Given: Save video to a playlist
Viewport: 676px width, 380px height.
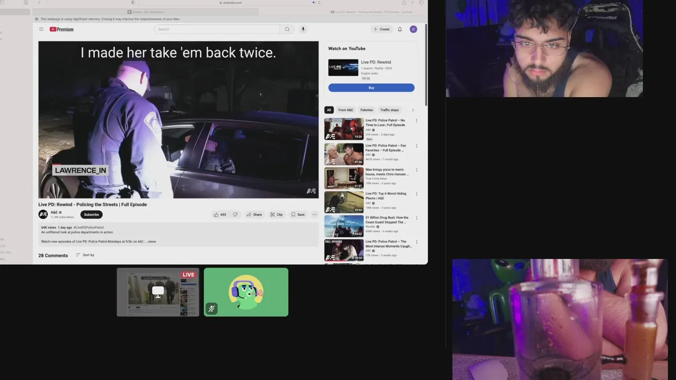Looking at the screenshot, I should click(298, 214).
